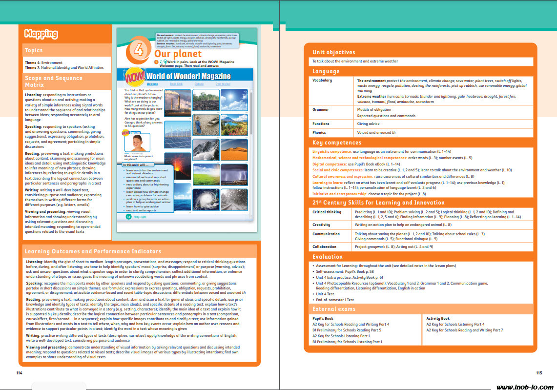Click the 'Phonics' row label
The height and width of the screenshot is (390, 557).
point(319,132)
